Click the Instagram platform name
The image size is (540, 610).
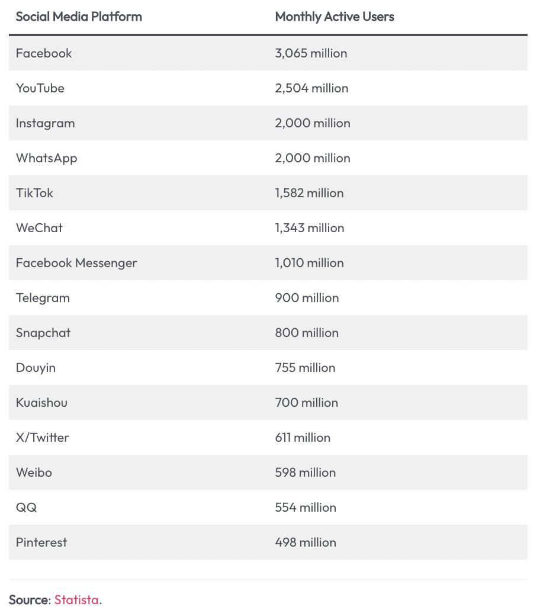click(46, 123)
